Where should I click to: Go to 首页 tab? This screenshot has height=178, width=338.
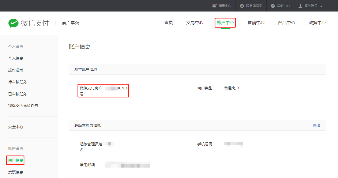pos(169,23)
